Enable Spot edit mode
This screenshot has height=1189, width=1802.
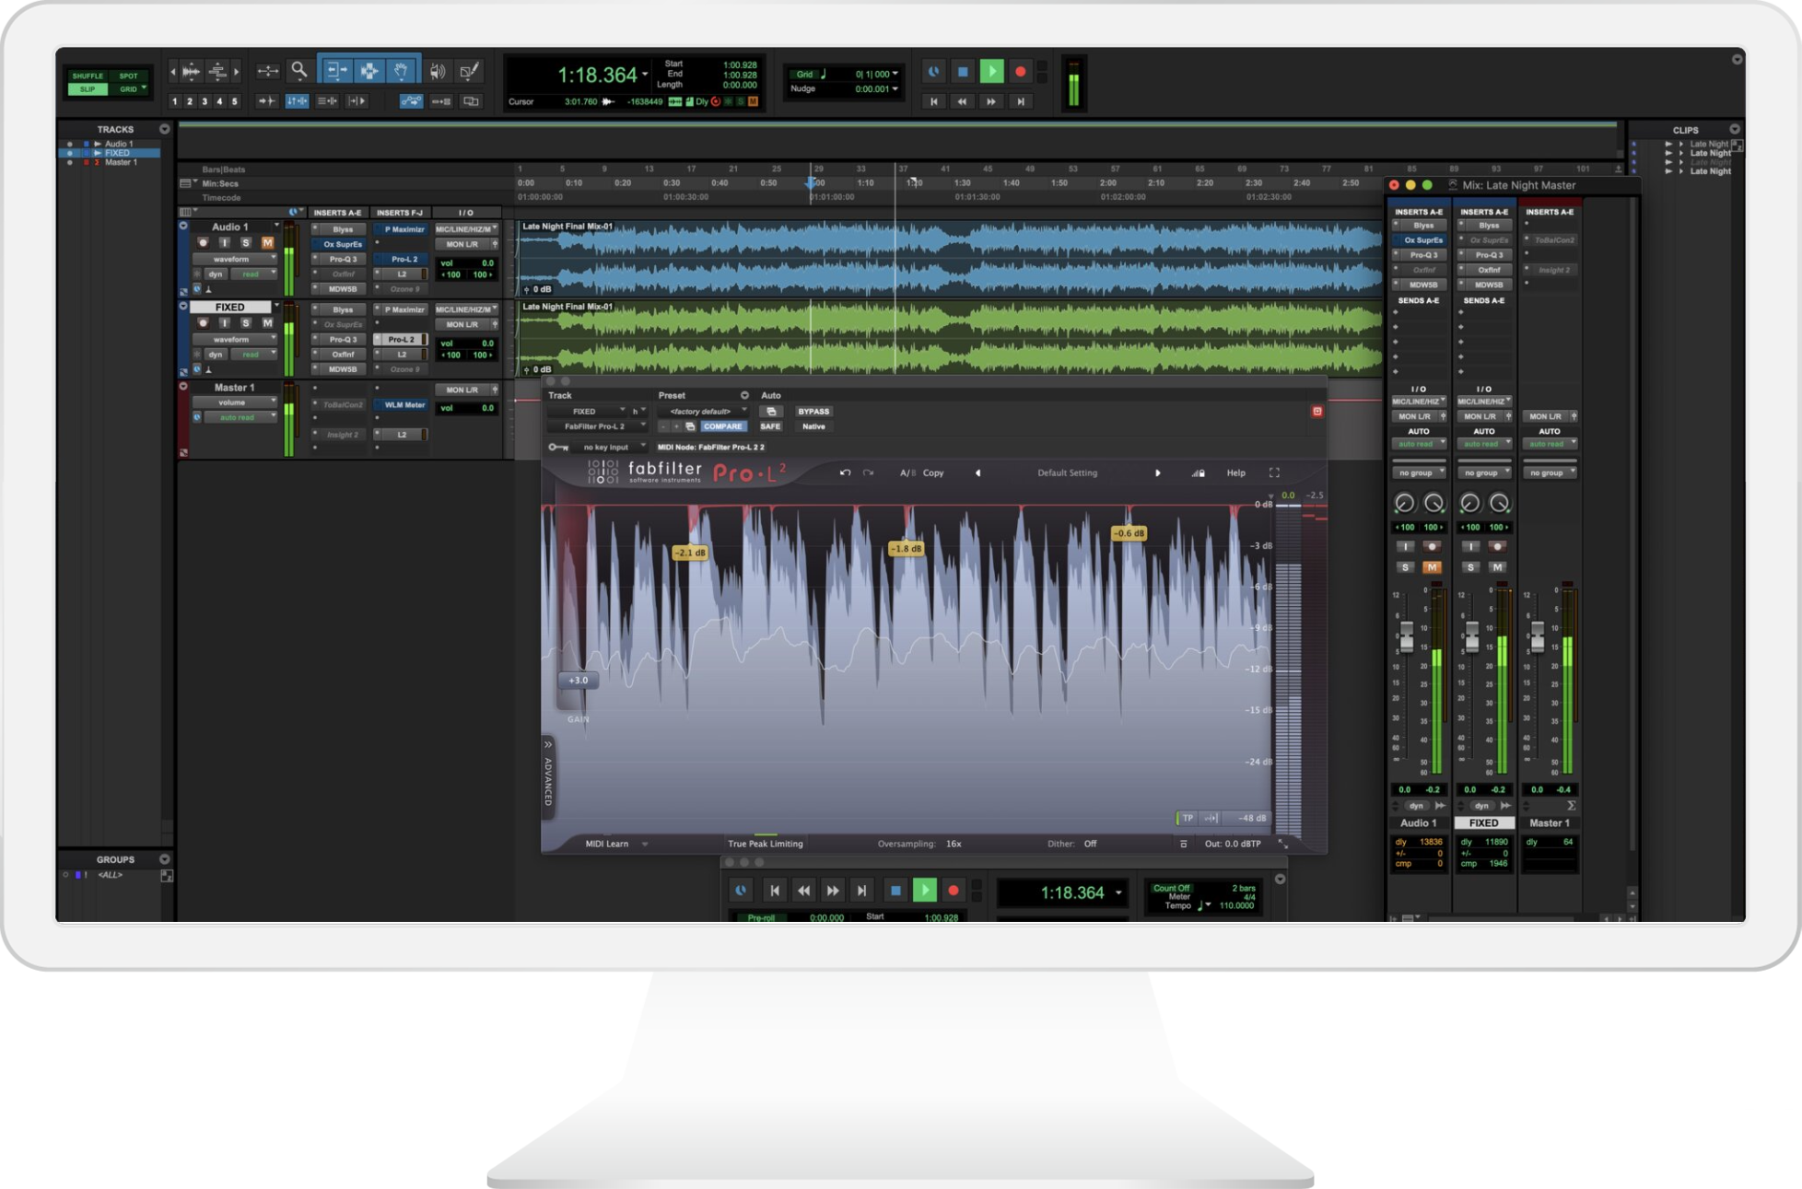click(129, 76)
